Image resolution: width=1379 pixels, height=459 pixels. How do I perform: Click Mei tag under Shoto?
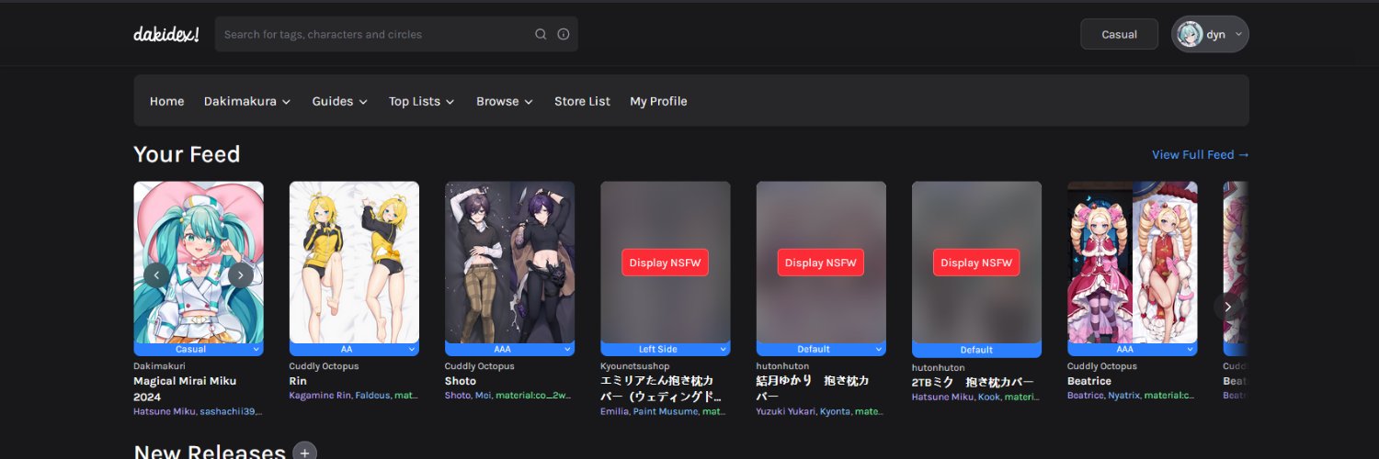pyautogui.click(x=483, y=396)
